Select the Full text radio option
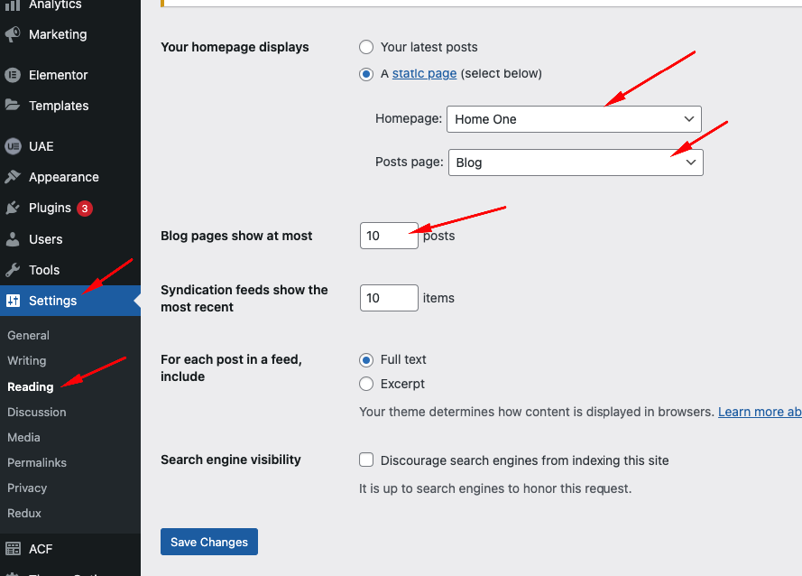 [x=366, y=359]
